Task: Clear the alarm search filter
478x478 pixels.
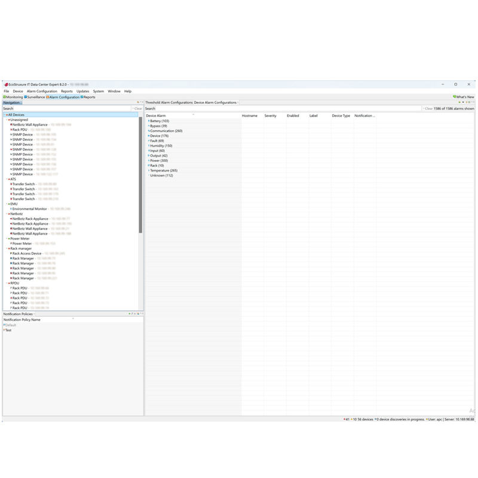Action: pyautogui.click(x=428, y=109)
